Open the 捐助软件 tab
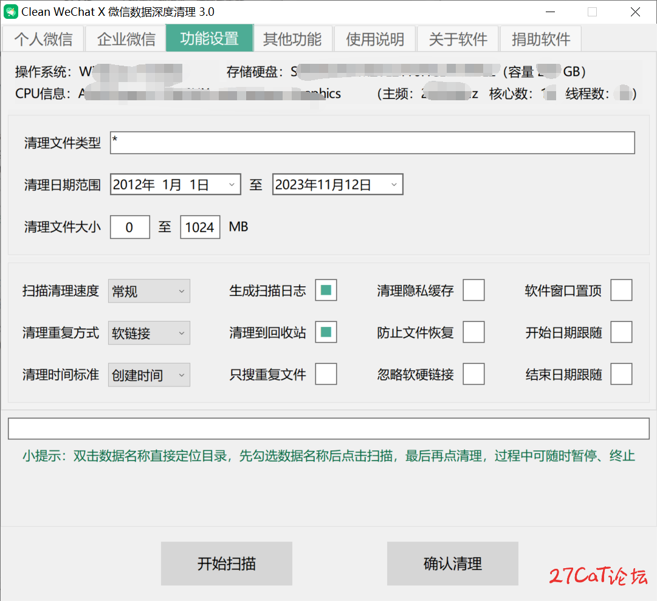Screen dimensions: 657x601 [x=541, y=39]
